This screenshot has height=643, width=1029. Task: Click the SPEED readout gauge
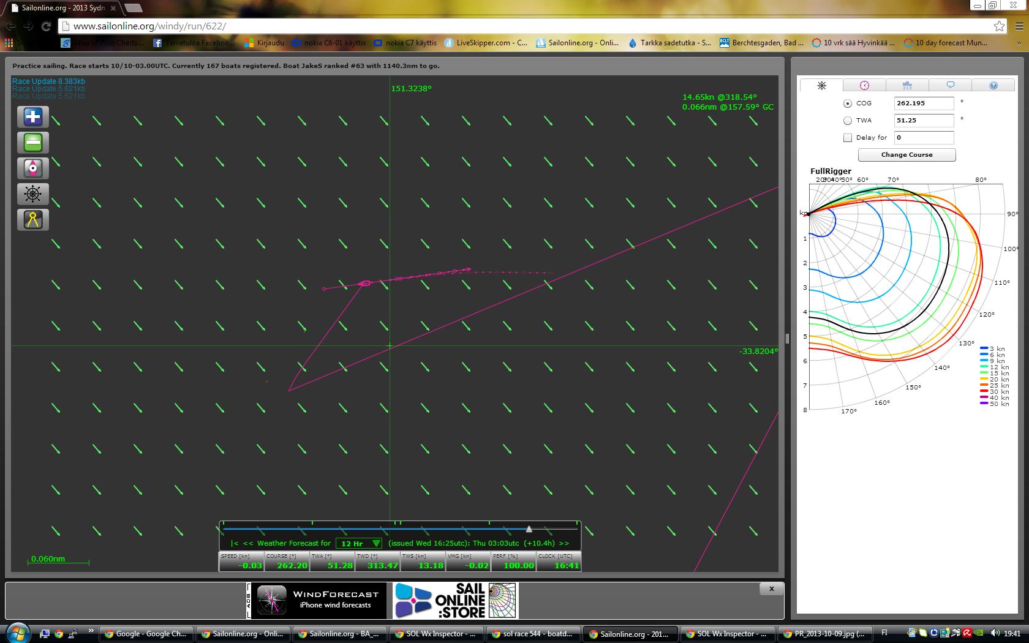tap(241, 562)
